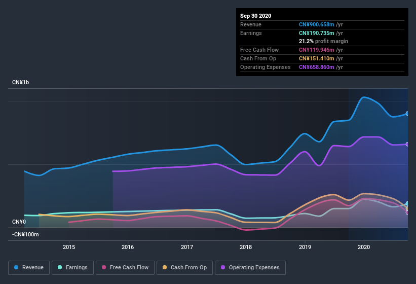Screen dimensions: 416x284
Task: Click the Revenue row label in tooltip
Action: point(251,24)
